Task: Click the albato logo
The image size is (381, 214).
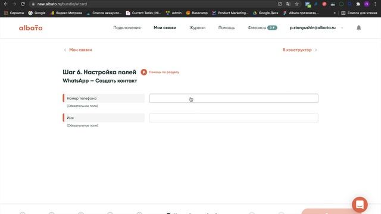Action: (x=30, y=28)
